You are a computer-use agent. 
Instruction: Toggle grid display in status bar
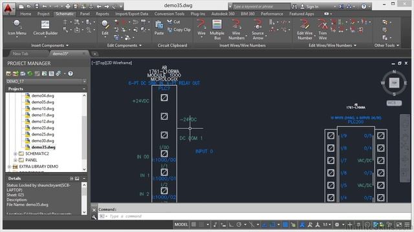(x=194, y=225)
